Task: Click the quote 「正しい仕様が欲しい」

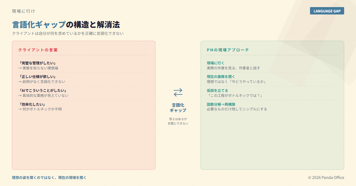Action: (37, 76)
